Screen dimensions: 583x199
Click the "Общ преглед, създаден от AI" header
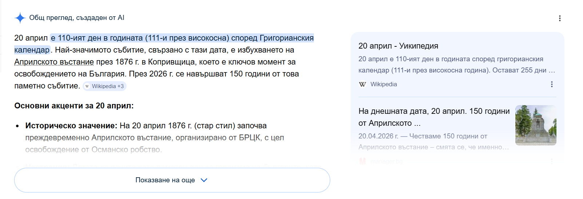[x=77, y=18]
